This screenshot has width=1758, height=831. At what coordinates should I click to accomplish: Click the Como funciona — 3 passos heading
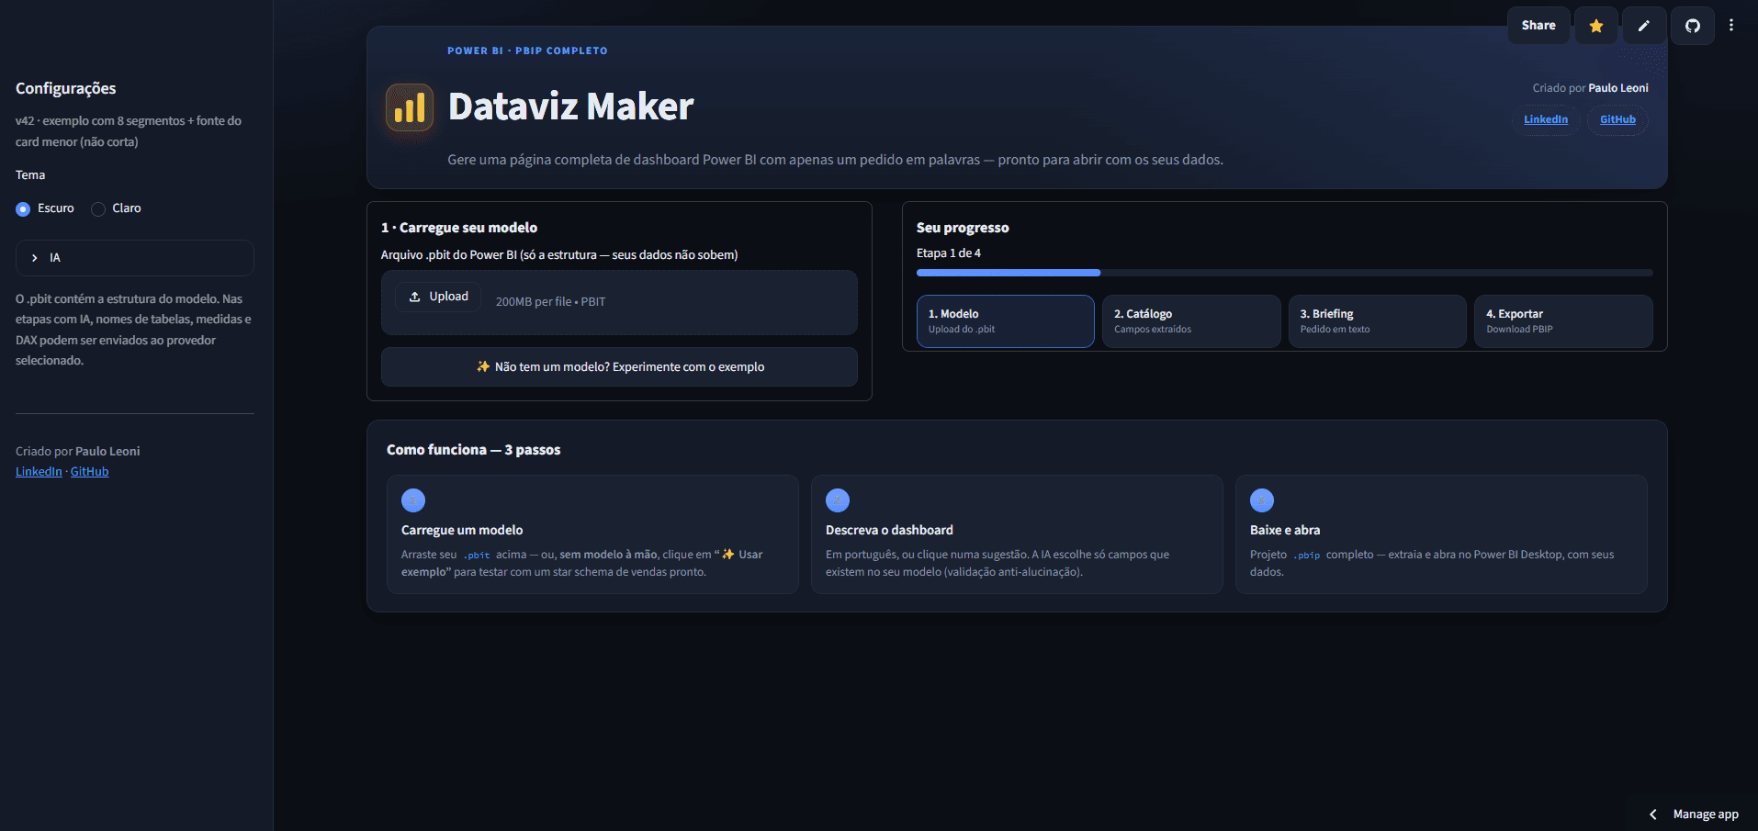pyautogui.click(x=473, y=450)
